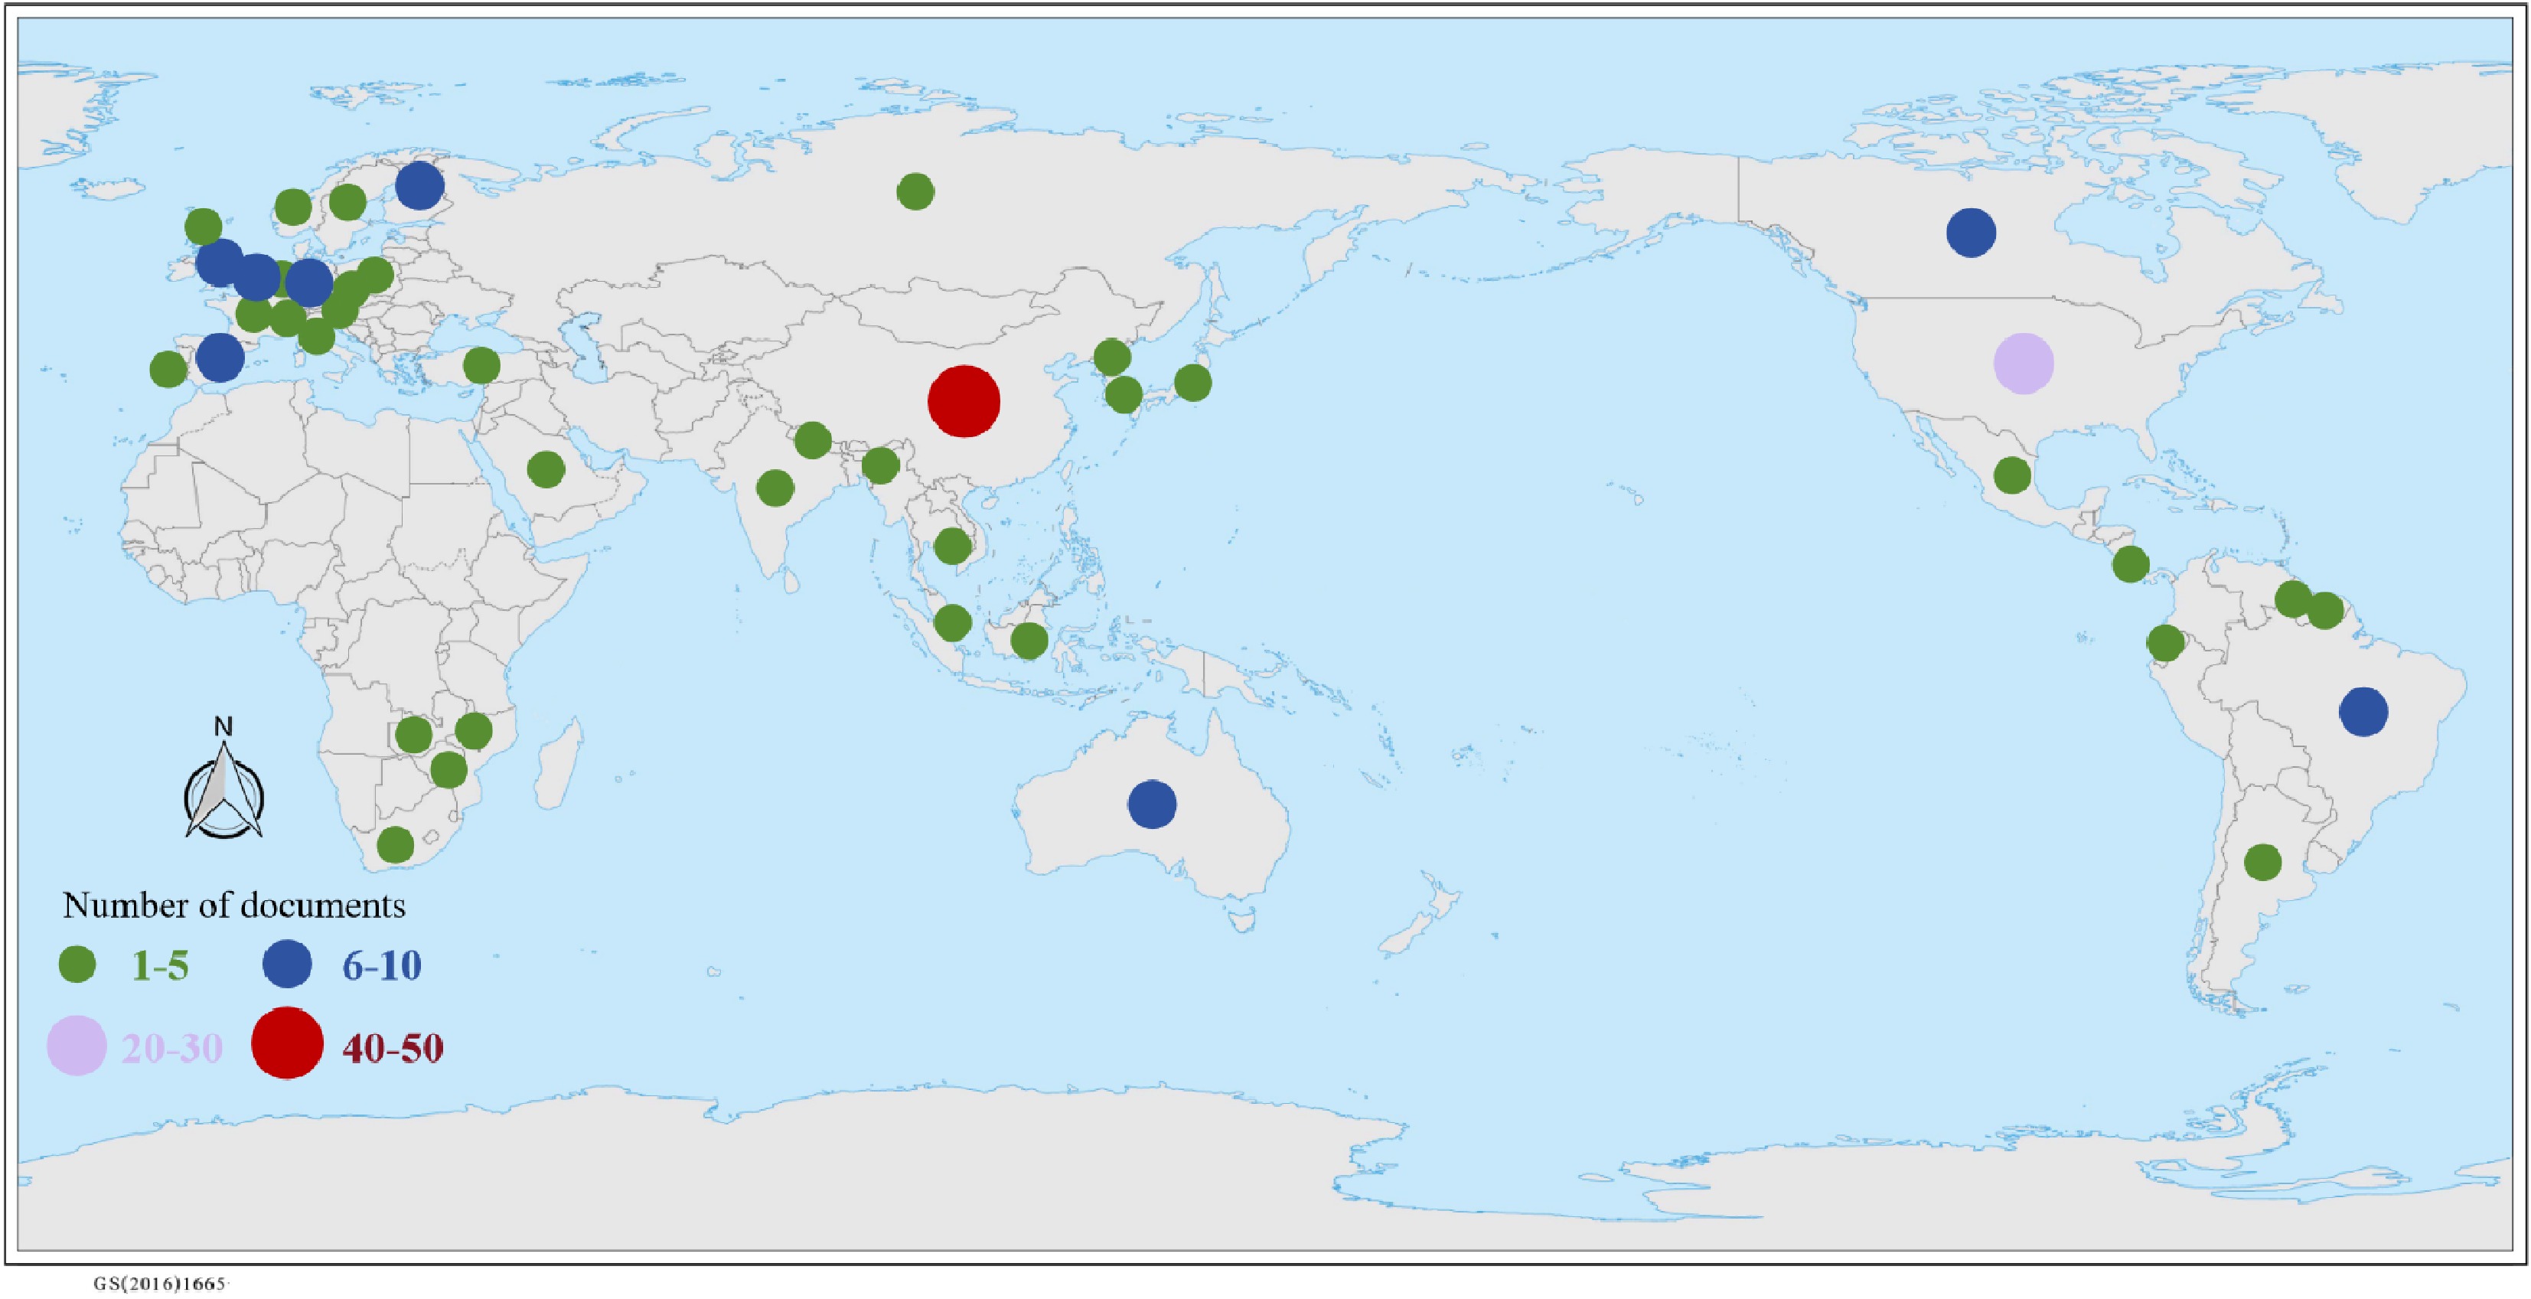Click the blue circle in Canada
Screen dimensions: 2531x1299
click(1971, 233)
